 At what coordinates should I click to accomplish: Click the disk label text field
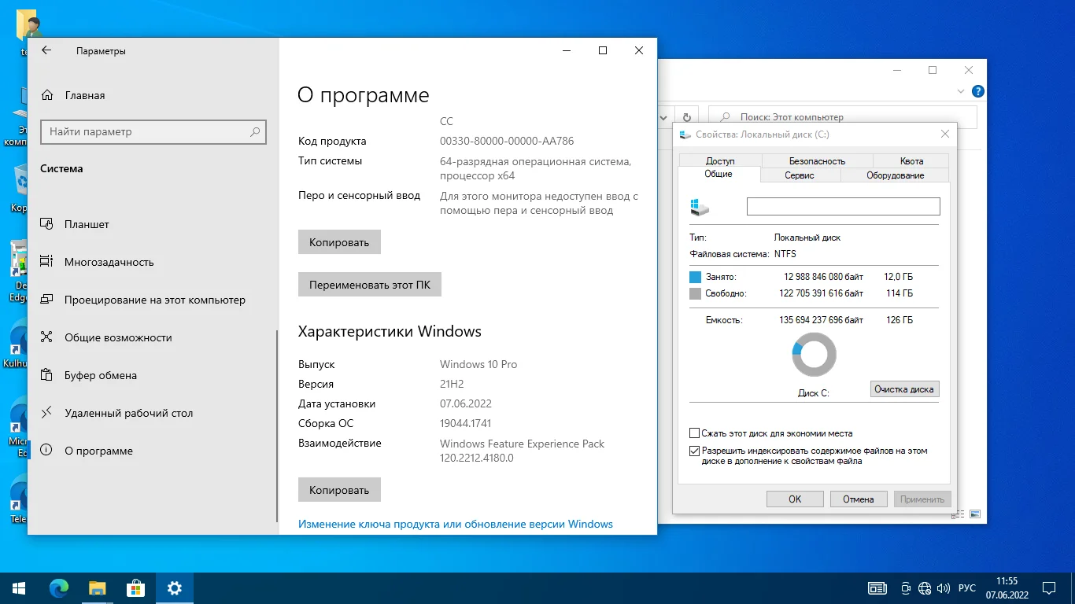coord(843,206)
